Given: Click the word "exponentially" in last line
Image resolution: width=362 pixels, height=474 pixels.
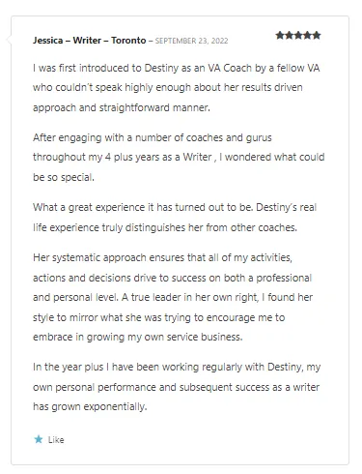Looking at the screenshot, I should pos(115,406).
